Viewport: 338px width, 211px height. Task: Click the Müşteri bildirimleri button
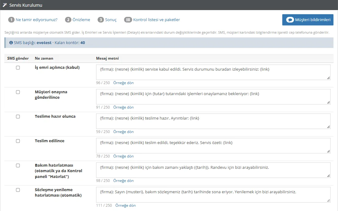pos(308,20)
